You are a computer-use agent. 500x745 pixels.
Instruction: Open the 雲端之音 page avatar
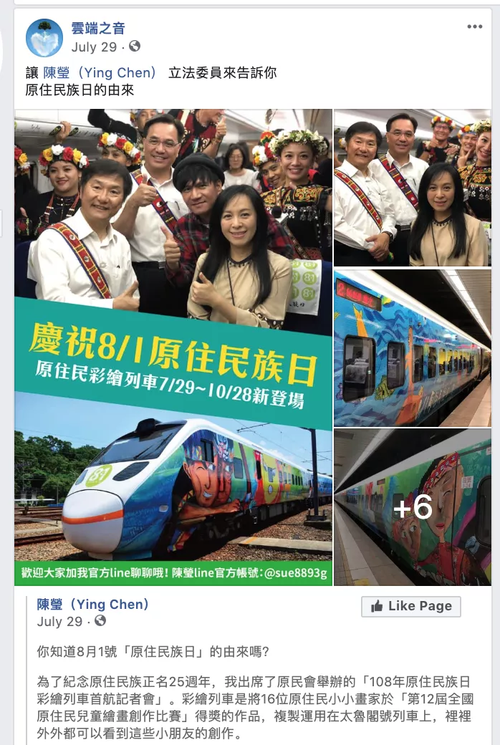[x=44, y=37]
